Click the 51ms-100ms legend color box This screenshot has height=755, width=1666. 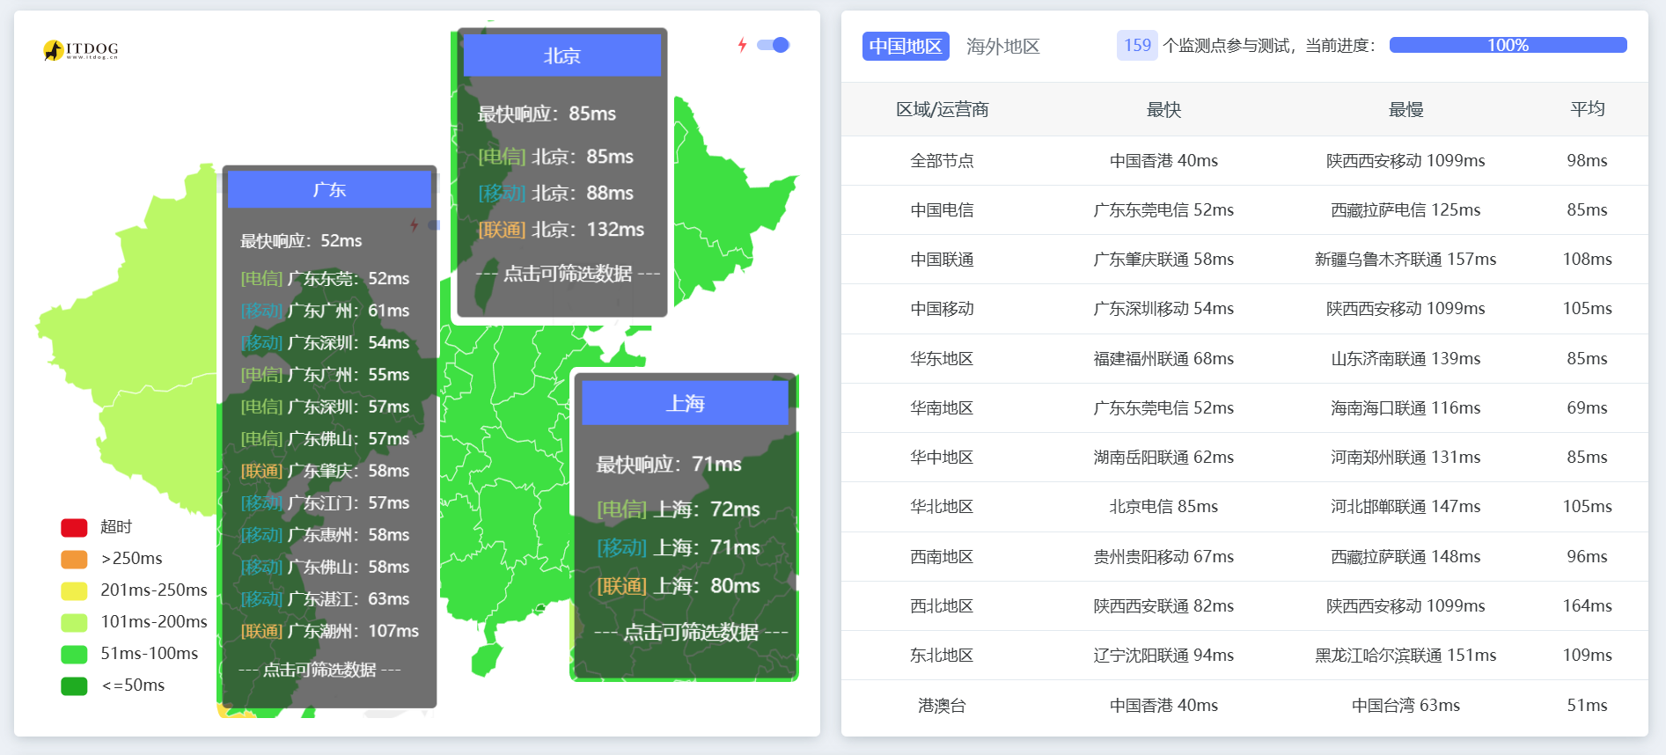[74, 654]
